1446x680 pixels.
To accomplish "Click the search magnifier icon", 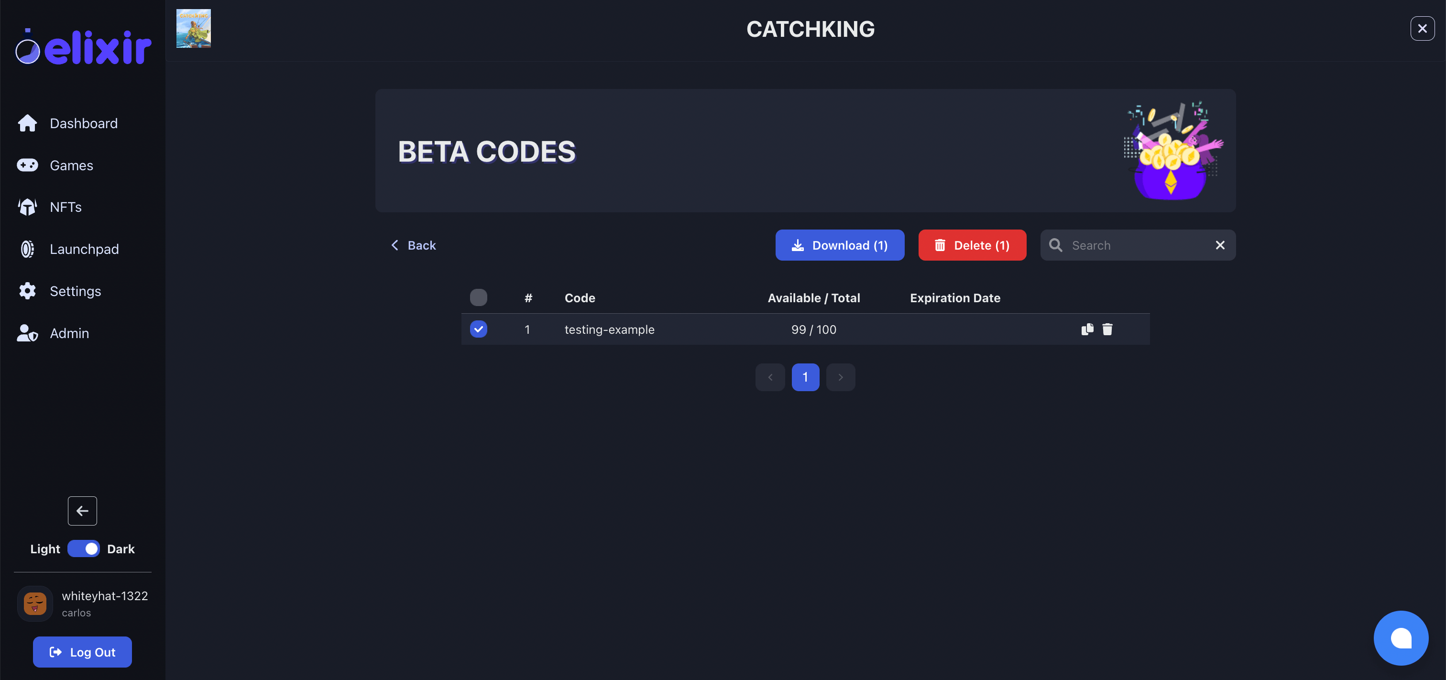I will 1055,245.
